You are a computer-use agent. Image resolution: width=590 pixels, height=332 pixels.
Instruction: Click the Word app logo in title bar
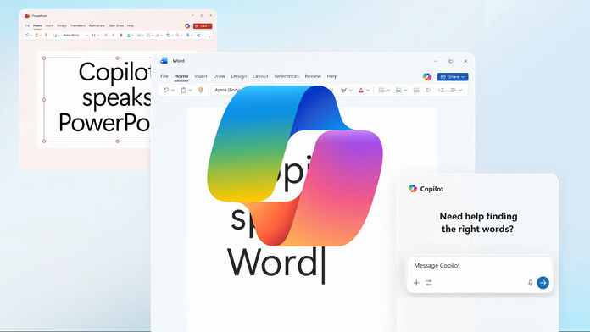tap(164, 60)
